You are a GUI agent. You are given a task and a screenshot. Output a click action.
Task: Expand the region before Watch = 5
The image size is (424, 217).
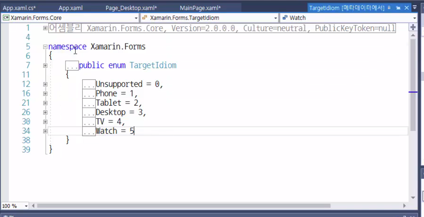click(45, 131)
